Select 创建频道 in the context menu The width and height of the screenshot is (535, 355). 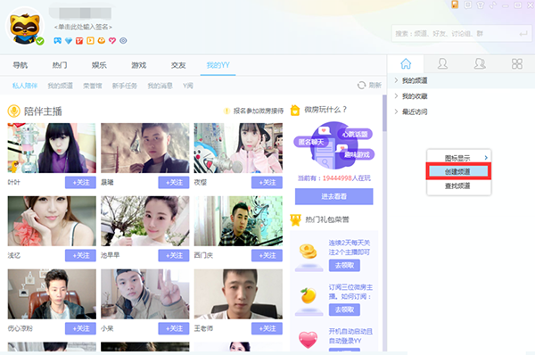click(x=458, y=171)
